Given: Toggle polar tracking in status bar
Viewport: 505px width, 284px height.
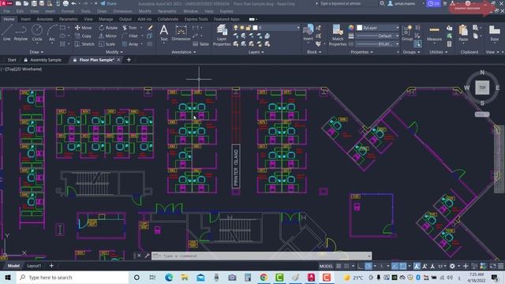Looking at the screenshot, I should (368, 266).
